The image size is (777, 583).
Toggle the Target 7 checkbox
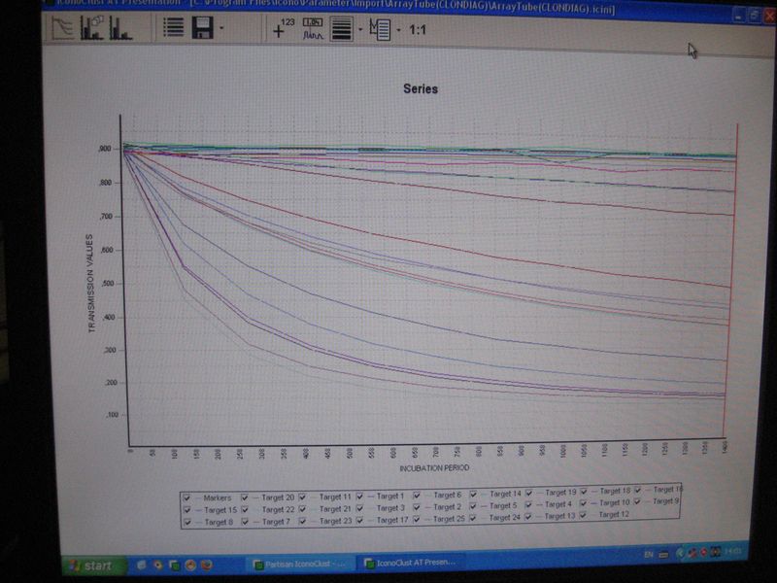pyautogui.click(x=245, y=522)
